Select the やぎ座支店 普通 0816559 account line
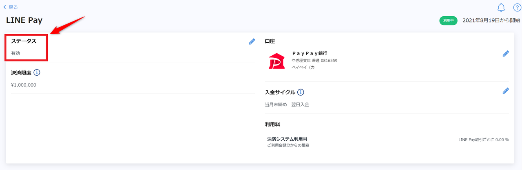 (314, 61)
